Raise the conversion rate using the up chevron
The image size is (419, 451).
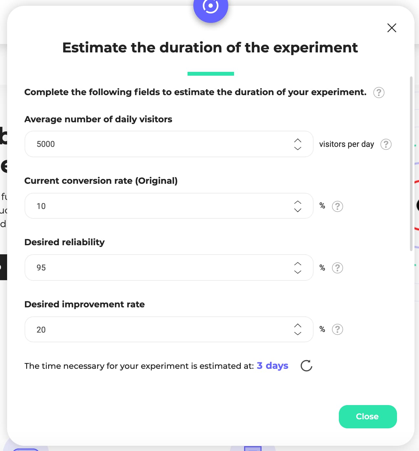(297, 202)
